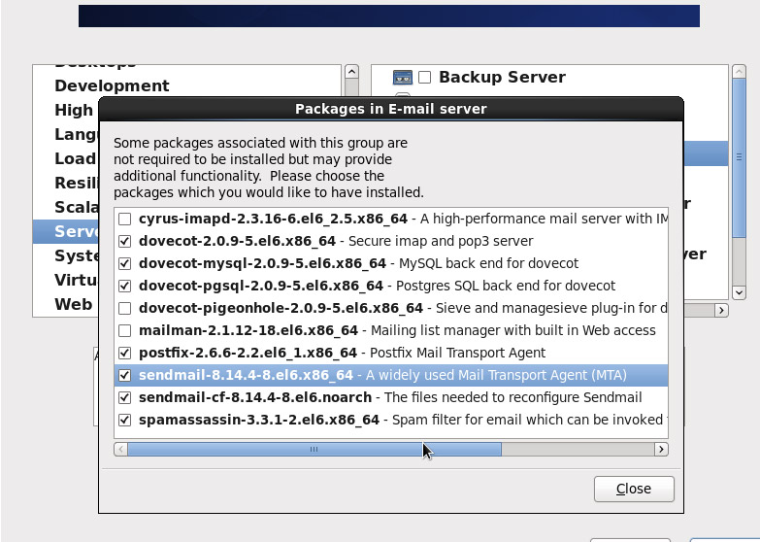The width and height of the screenshot is (760, 542).
Task: Click up arrow of category list scrollbar
Action: [352, 72]
